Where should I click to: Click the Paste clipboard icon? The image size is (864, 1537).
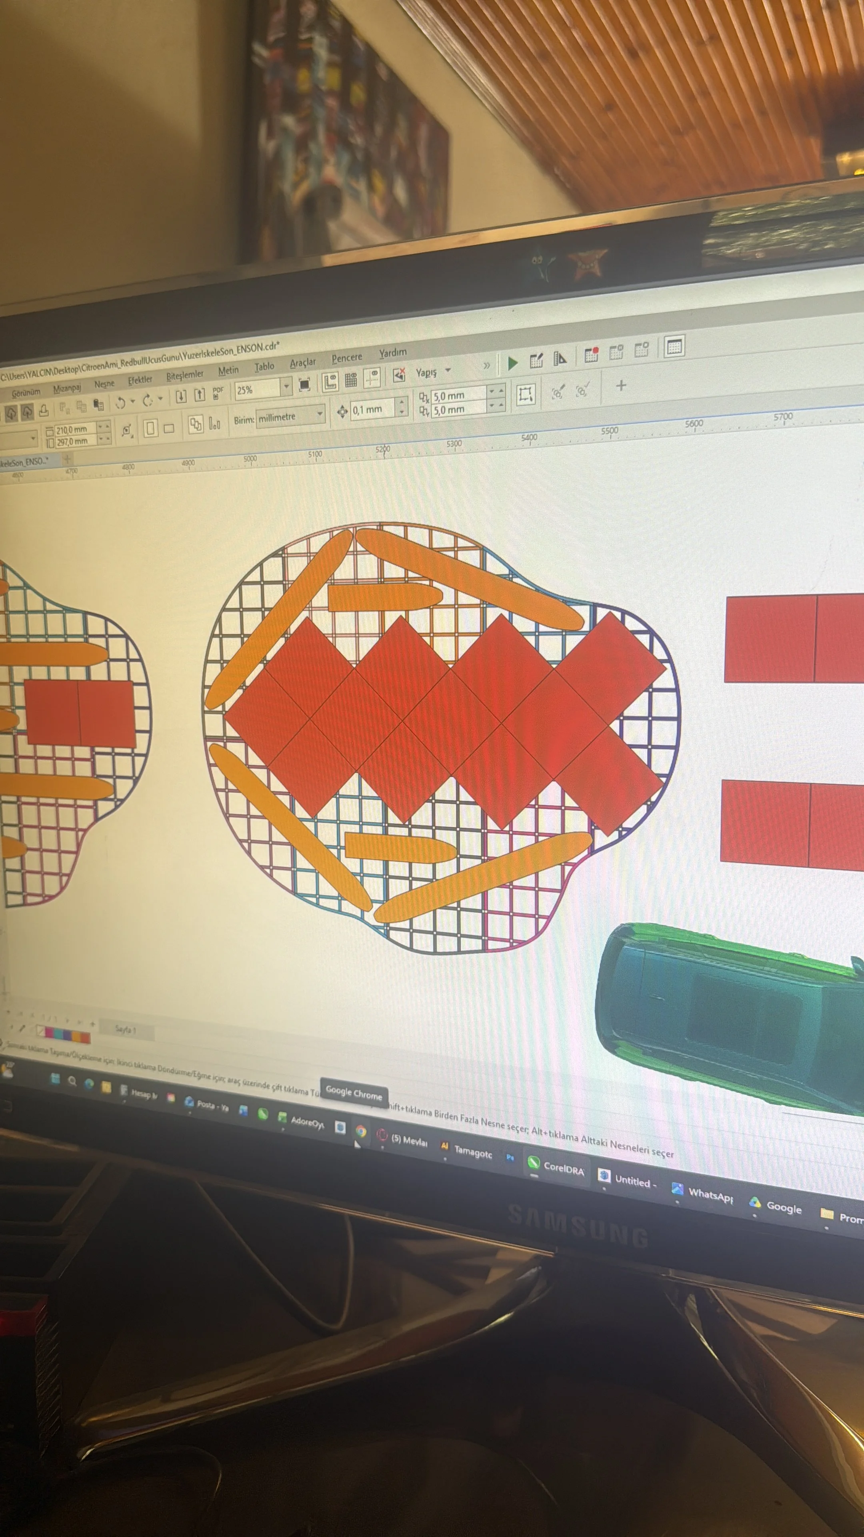tap(99, 405)
